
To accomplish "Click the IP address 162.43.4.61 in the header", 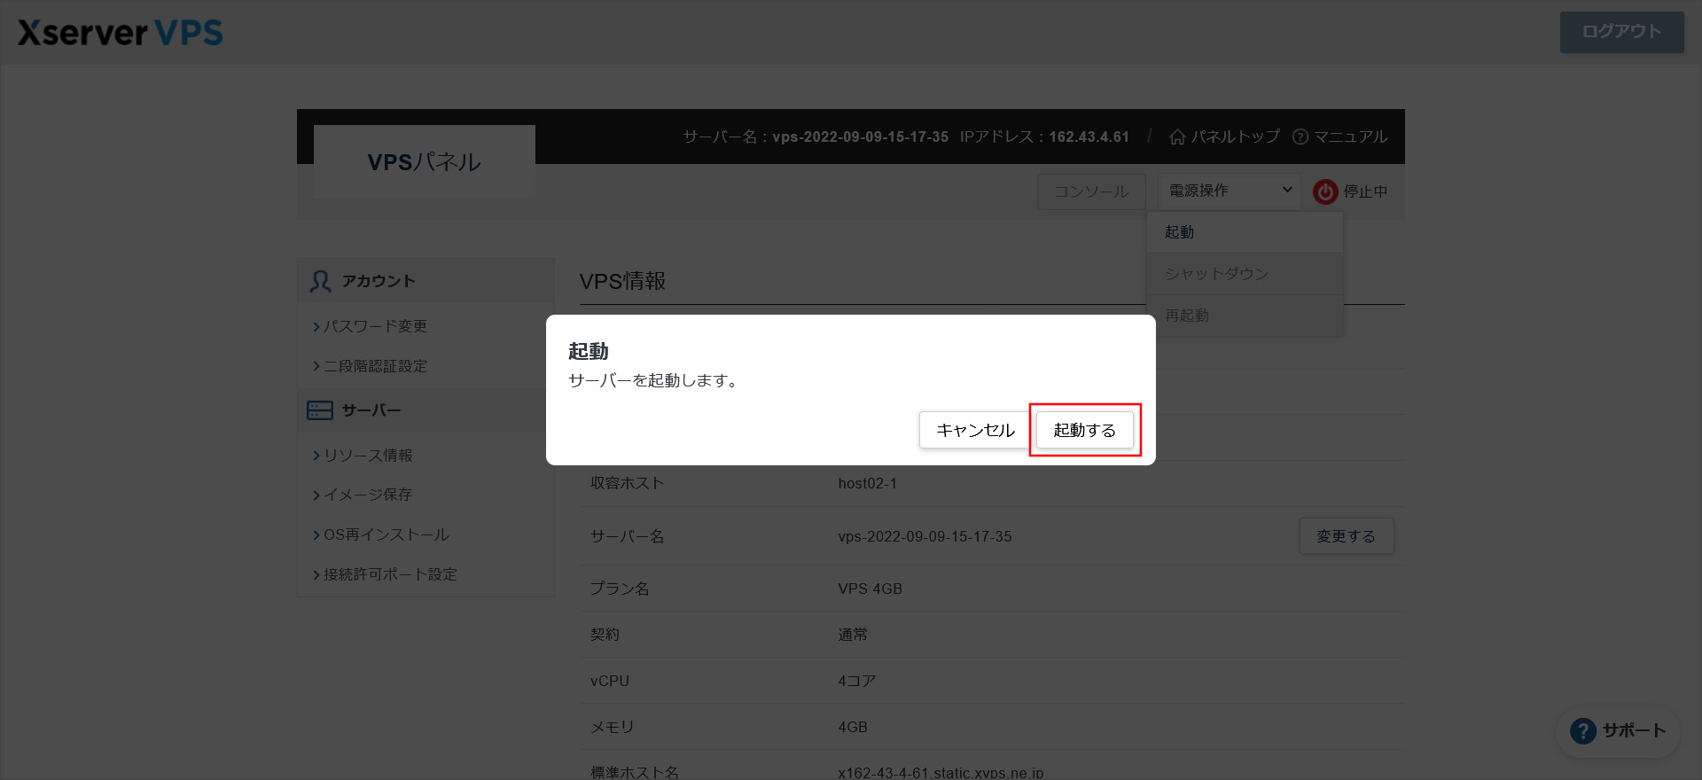I will pyautogui.click(x=1089, y=136).
